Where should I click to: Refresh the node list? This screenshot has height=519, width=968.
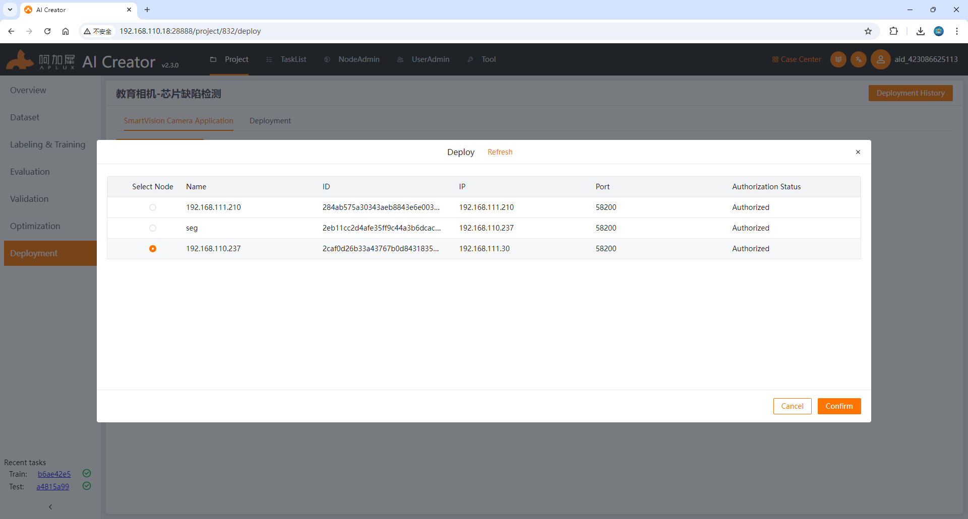point(500,152)
